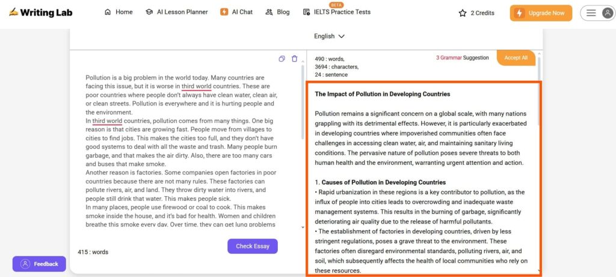The image size is (616, 277).
Task: Click 'Another reason is factories' sentence
Action: click(x=125, y=173)
